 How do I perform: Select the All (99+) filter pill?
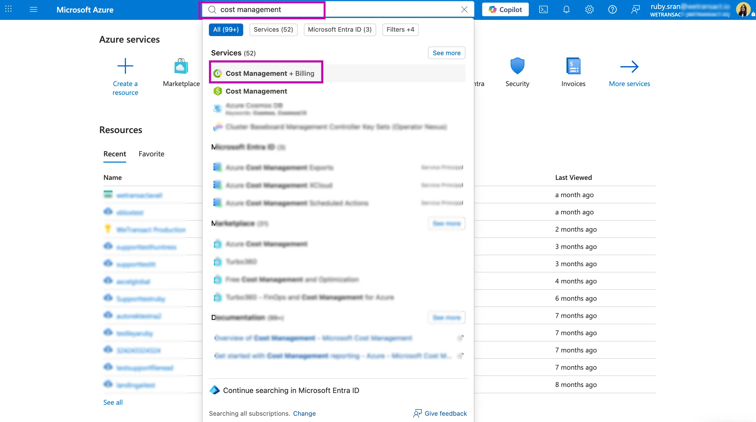pos(226,30)
